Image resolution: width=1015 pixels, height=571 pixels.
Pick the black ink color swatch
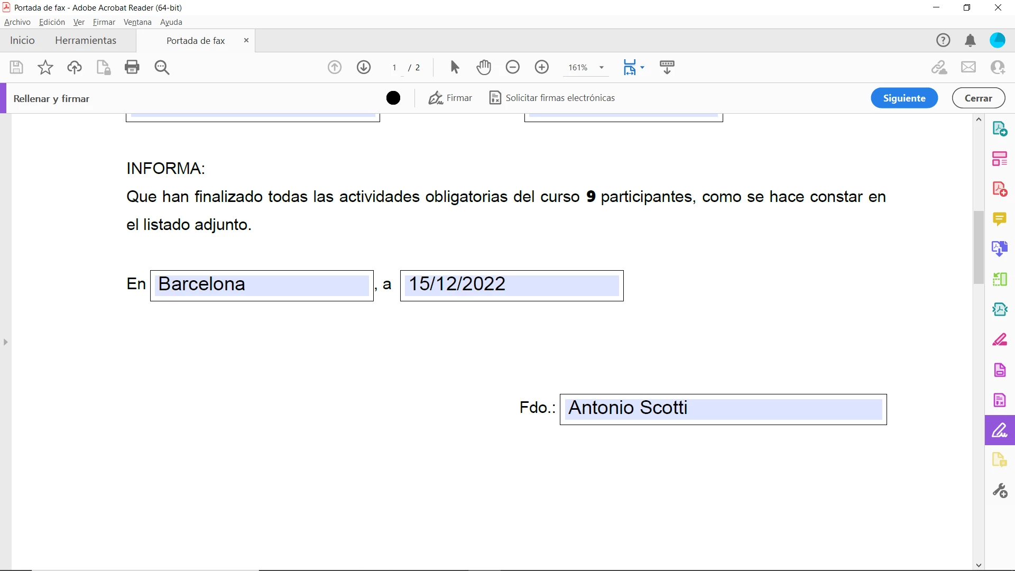click(x=393, y=98)
